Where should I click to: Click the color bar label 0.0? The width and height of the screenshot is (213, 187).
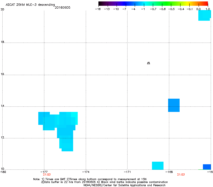coord(199,9)
